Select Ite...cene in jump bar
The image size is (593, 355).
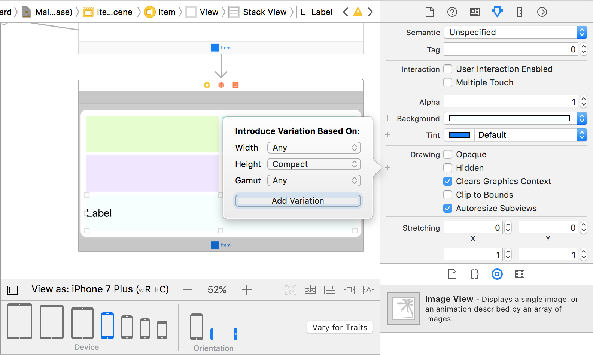[108, 12]
